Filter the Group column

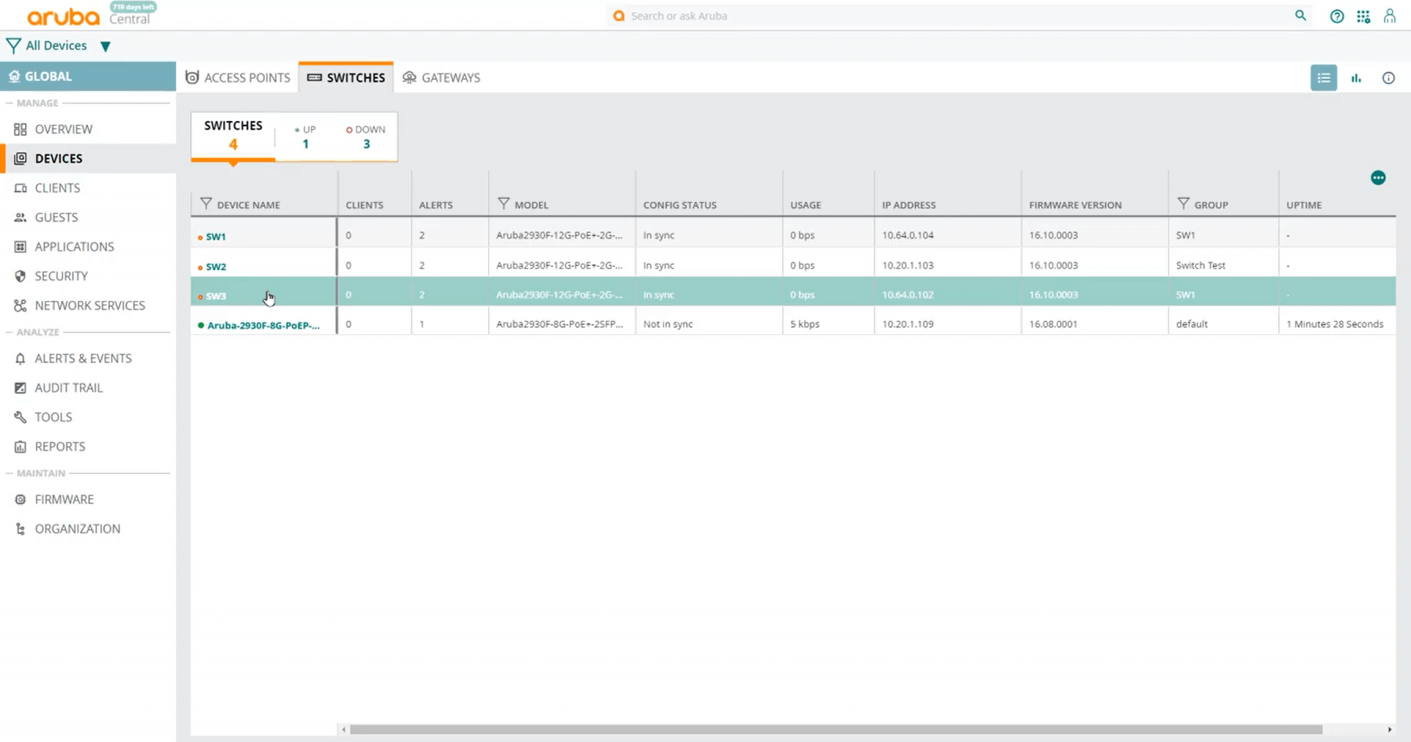pyautogui.click(x=1184, y=204)
